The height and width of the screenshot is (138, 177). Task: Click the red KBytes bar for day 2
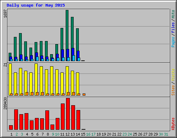point(16,120)
